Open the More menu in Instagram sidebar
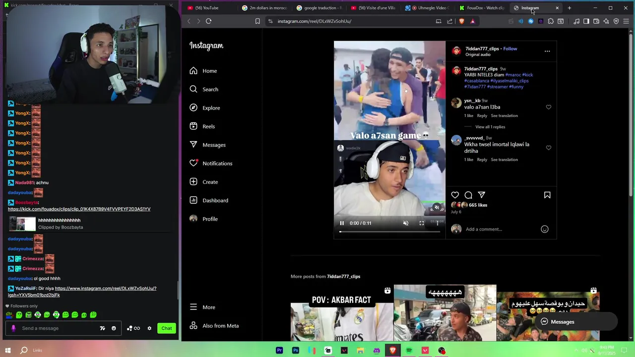 pyautogui.click(x=202, y=307)
